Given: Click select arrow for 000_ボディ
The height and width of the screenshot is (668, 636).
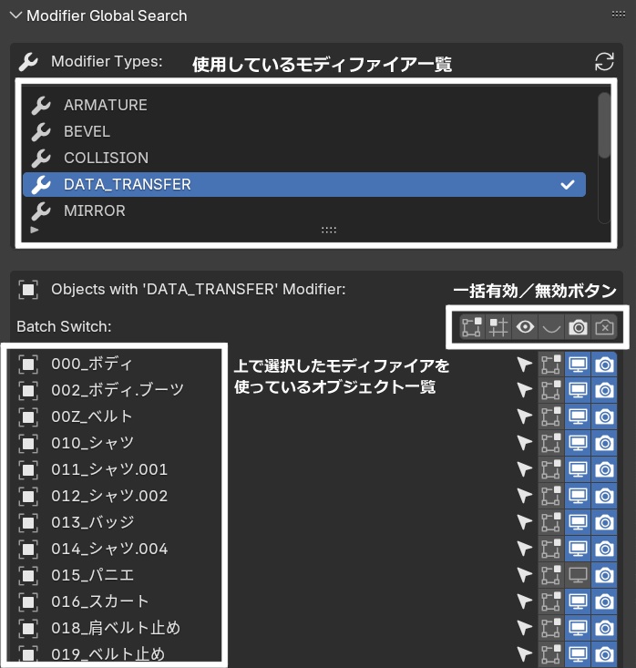Looking at the screenshot, I should click(525, 365).
